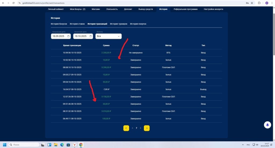Open Мои бонусы tab
This screenshot has height=148, width=275.
78,9
